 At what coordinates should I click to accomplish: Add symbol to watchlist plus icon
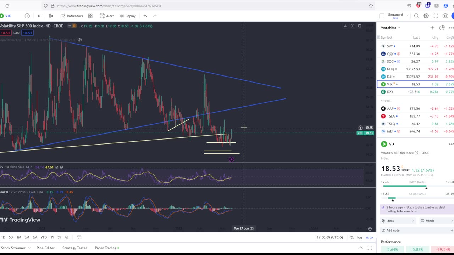432,28
